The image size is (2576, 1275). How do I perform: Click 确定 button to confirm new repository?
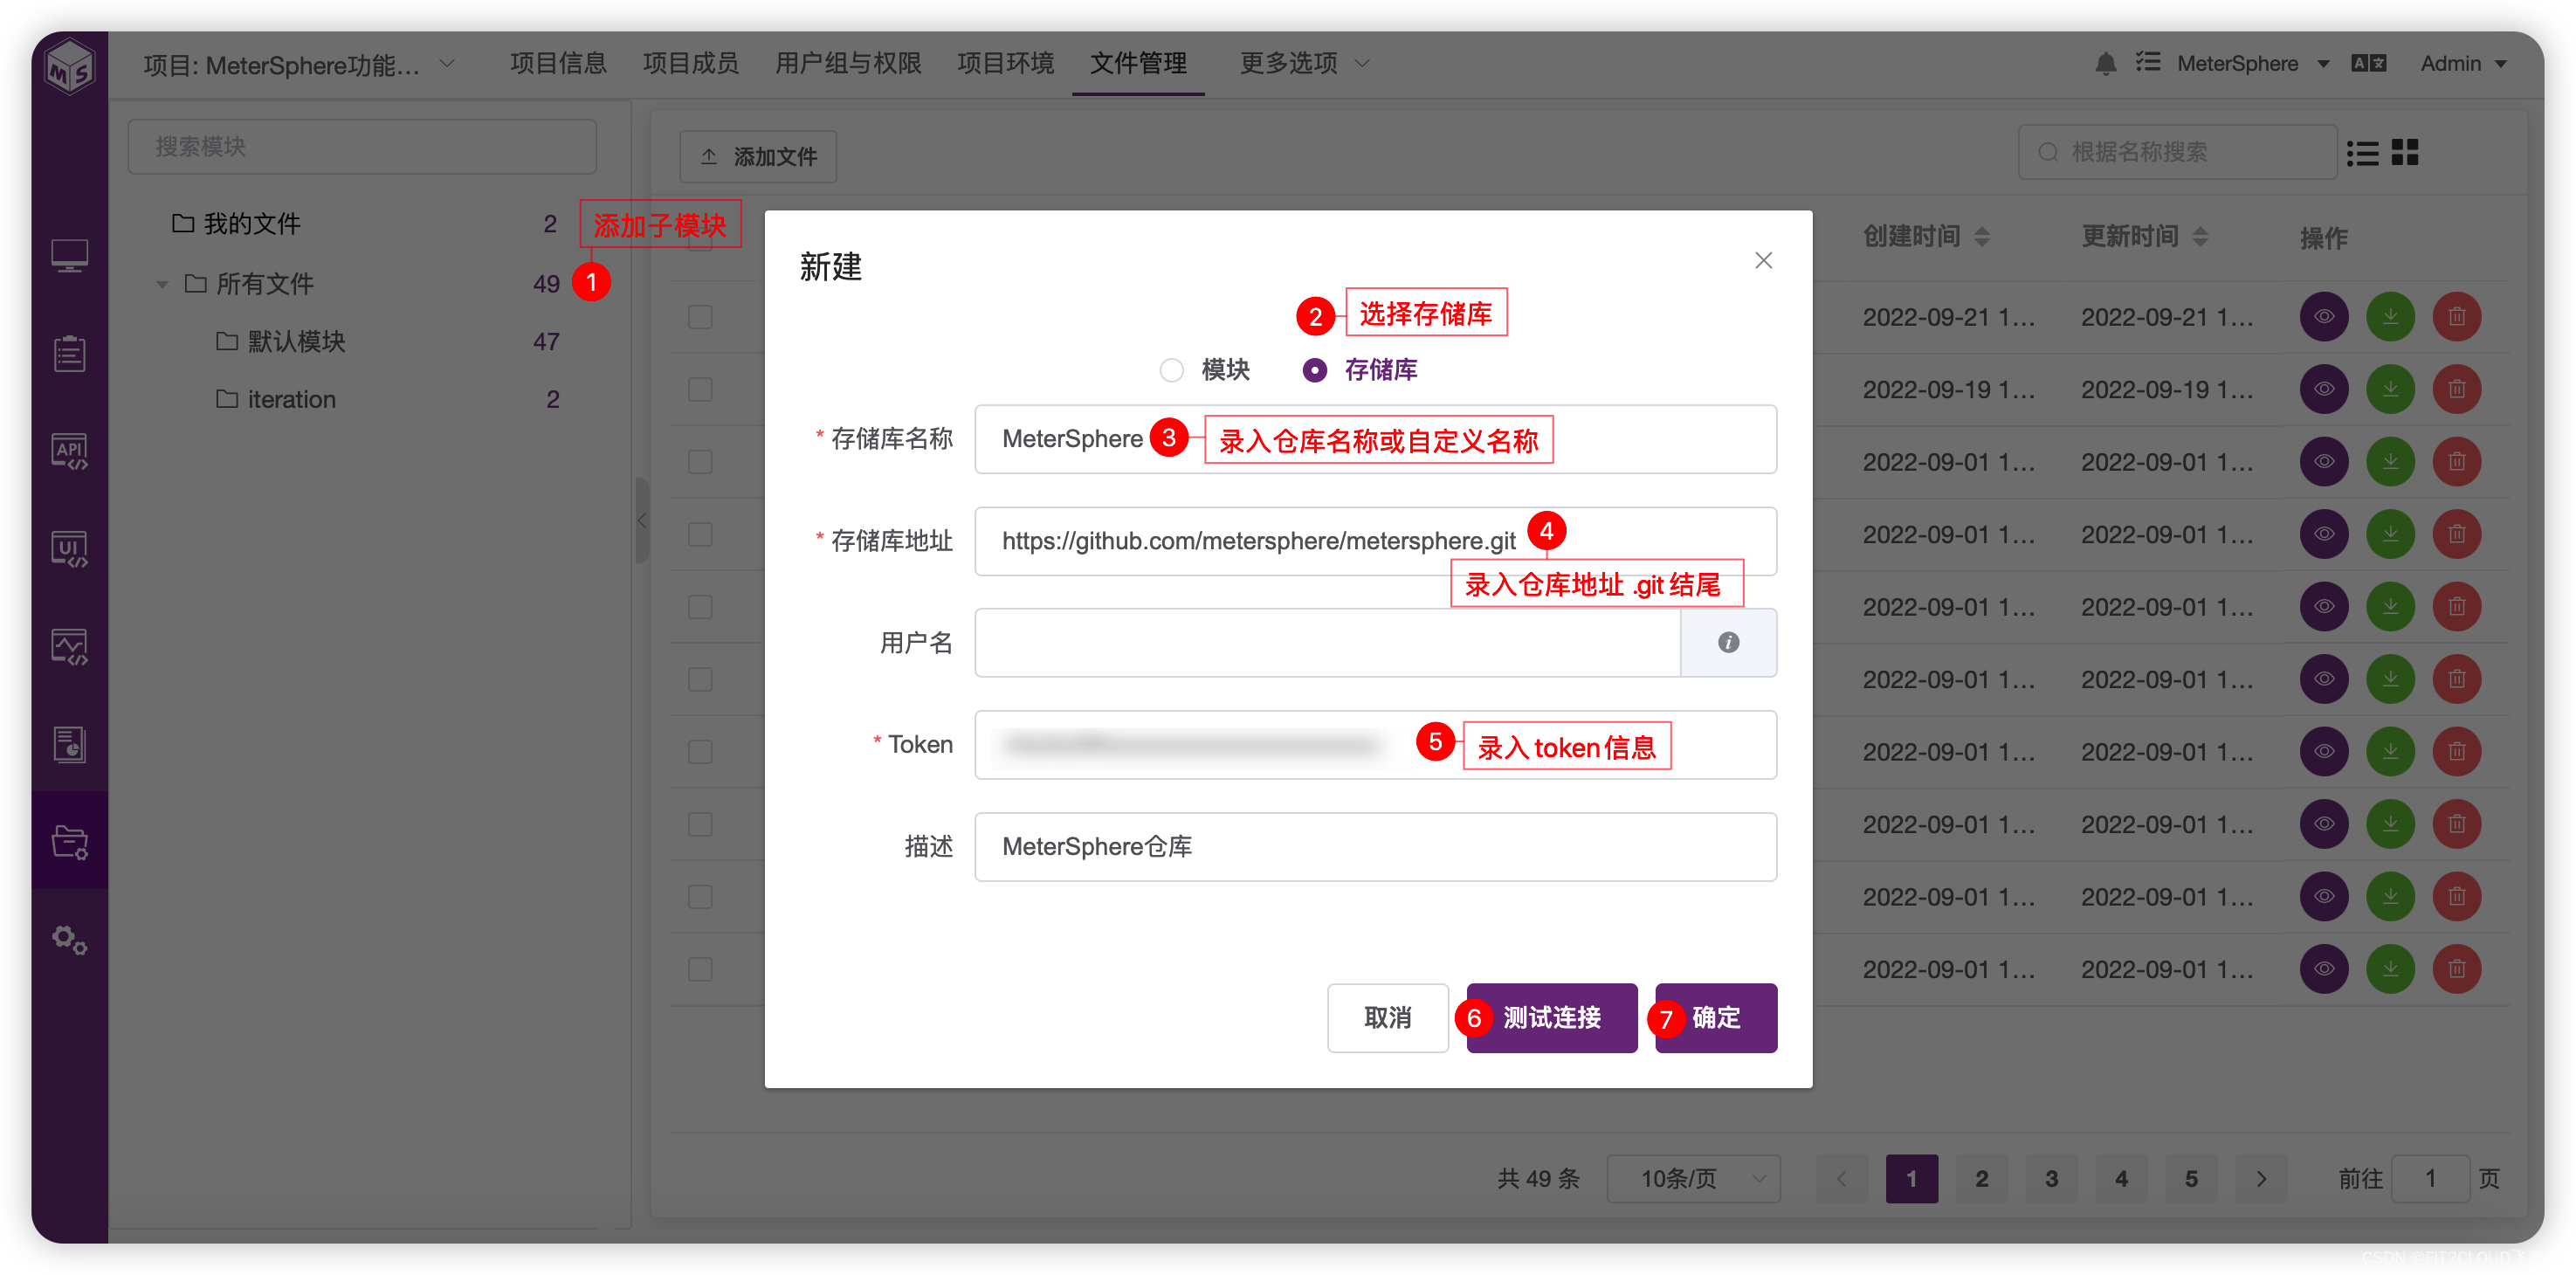[x=1713, y=1017]
